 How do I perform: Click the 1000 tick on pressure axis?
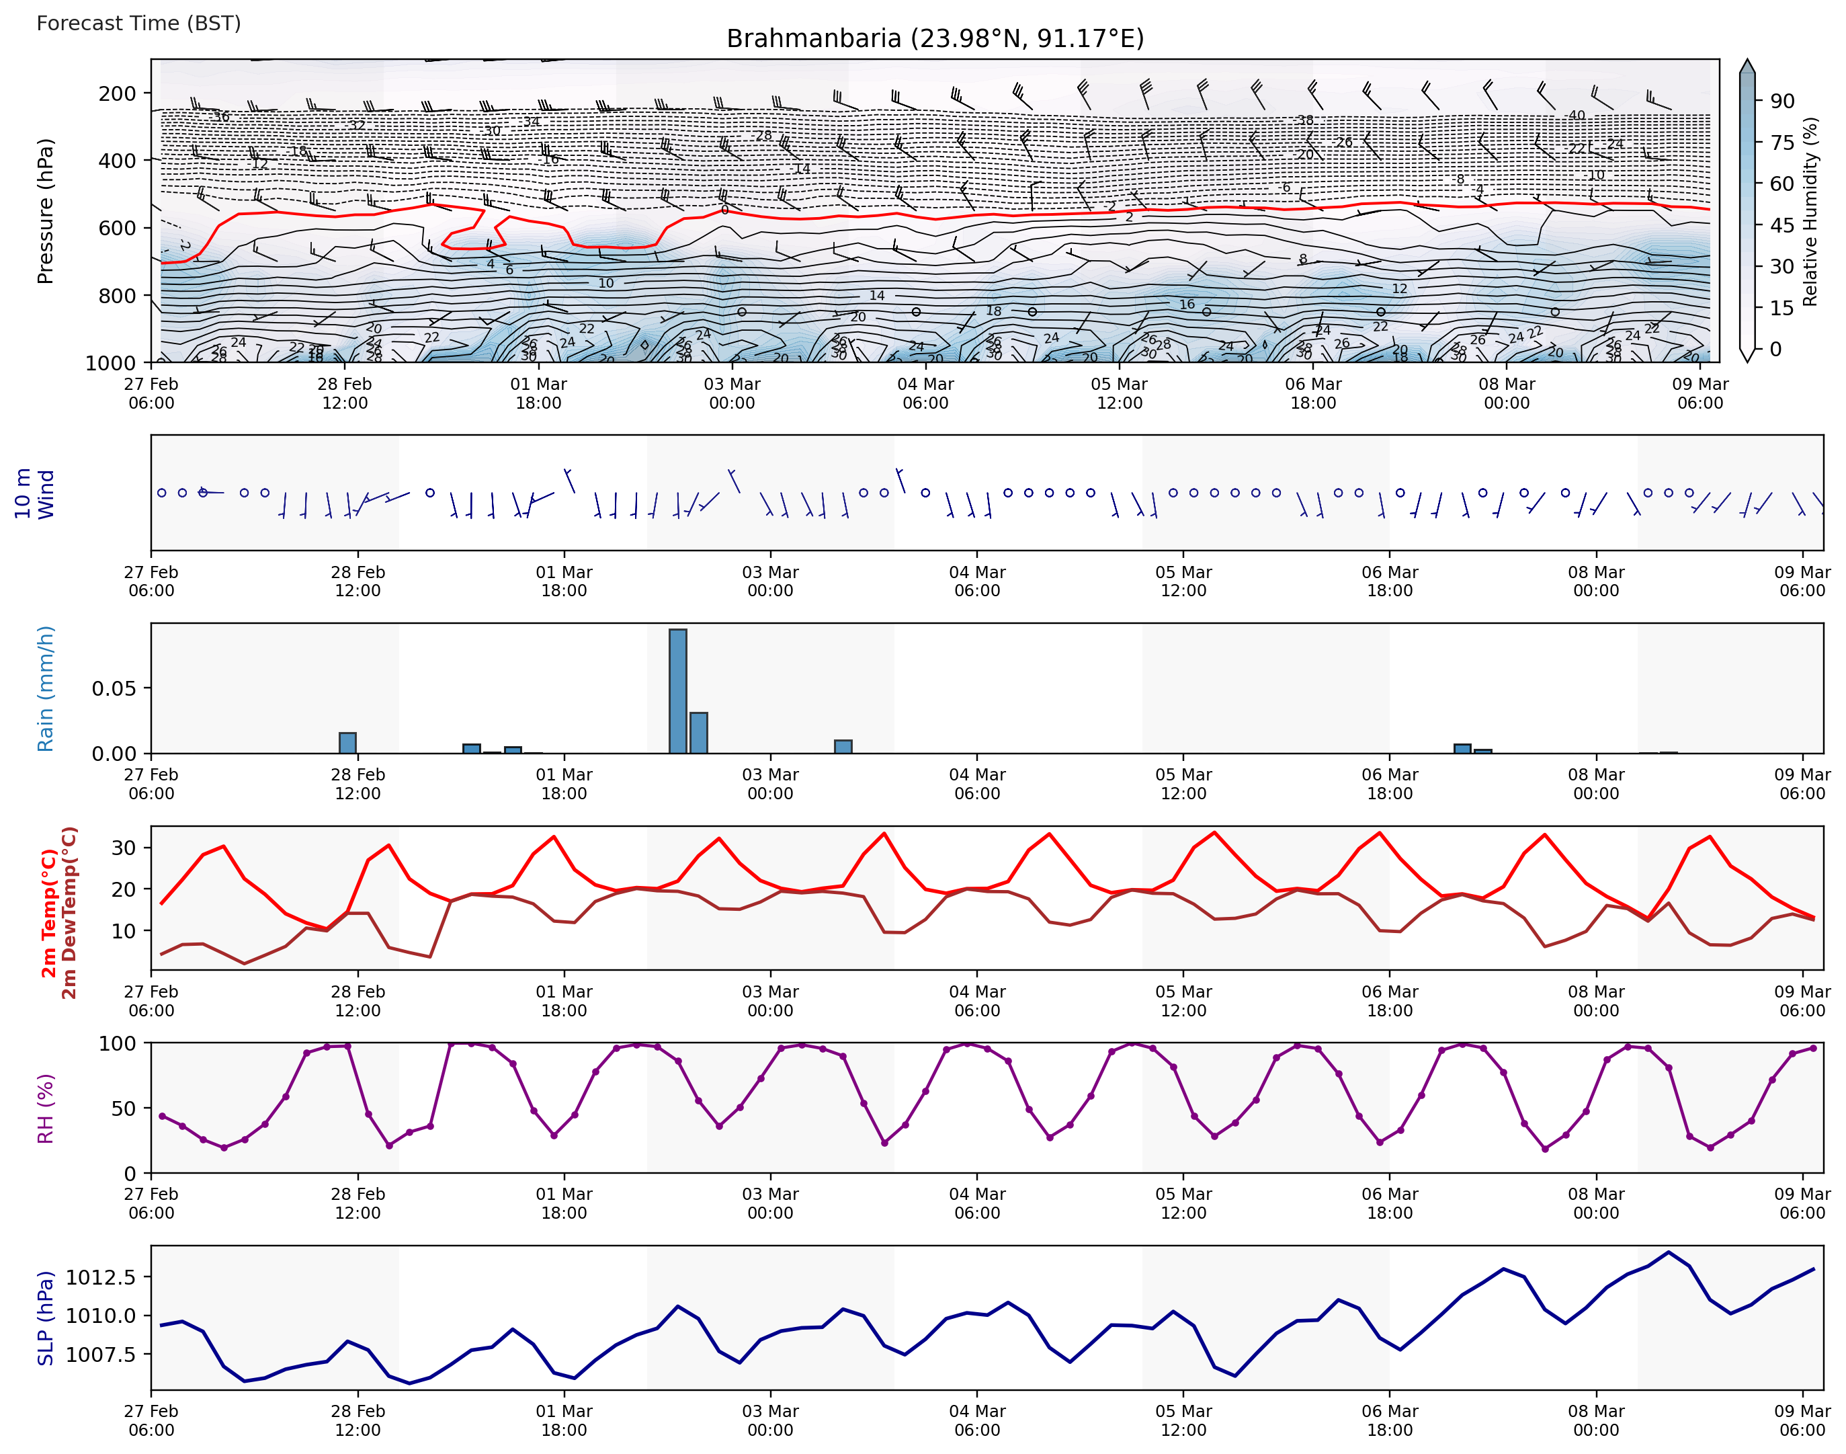[x=111, y=364]
